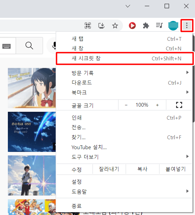Choose 인쇄 to print the page

pyautogui.click(x=124, y=118)
